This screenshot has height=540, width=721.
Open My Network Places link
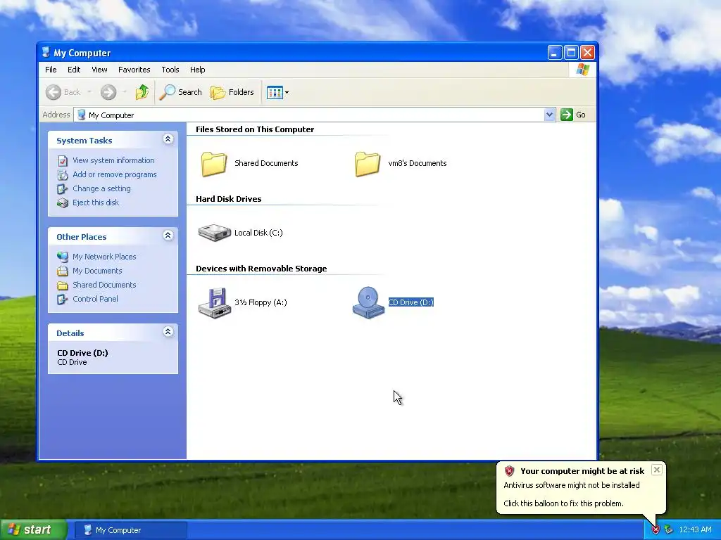point(104,257)
